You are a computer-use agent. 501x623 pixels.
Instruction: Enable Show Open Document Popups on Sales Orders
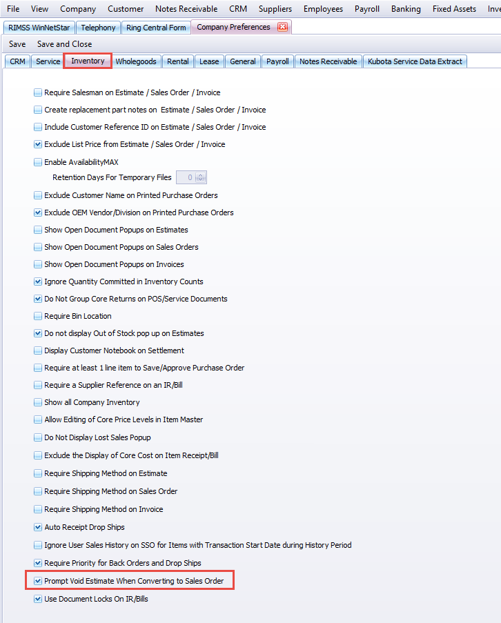(38, 247)
